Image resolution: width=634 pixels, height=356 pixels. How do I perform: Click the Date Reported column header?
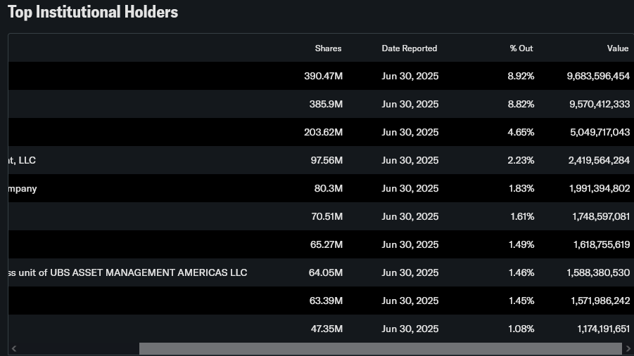[410, 48]
